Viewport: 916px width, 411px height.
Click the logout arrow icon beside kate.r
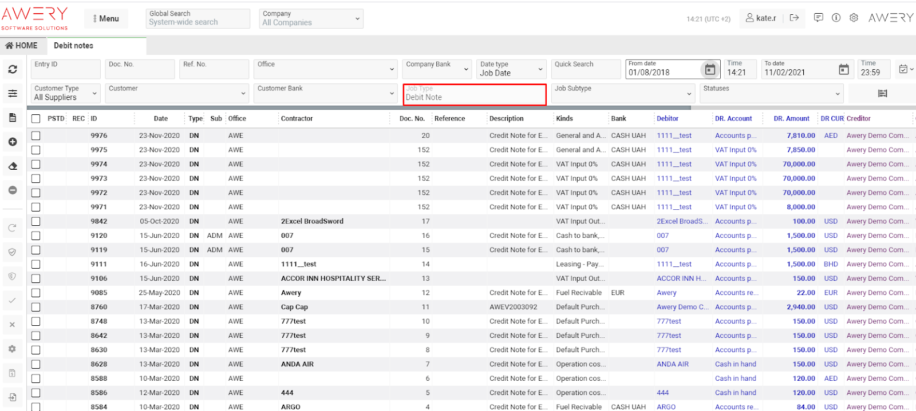(794, 18)
